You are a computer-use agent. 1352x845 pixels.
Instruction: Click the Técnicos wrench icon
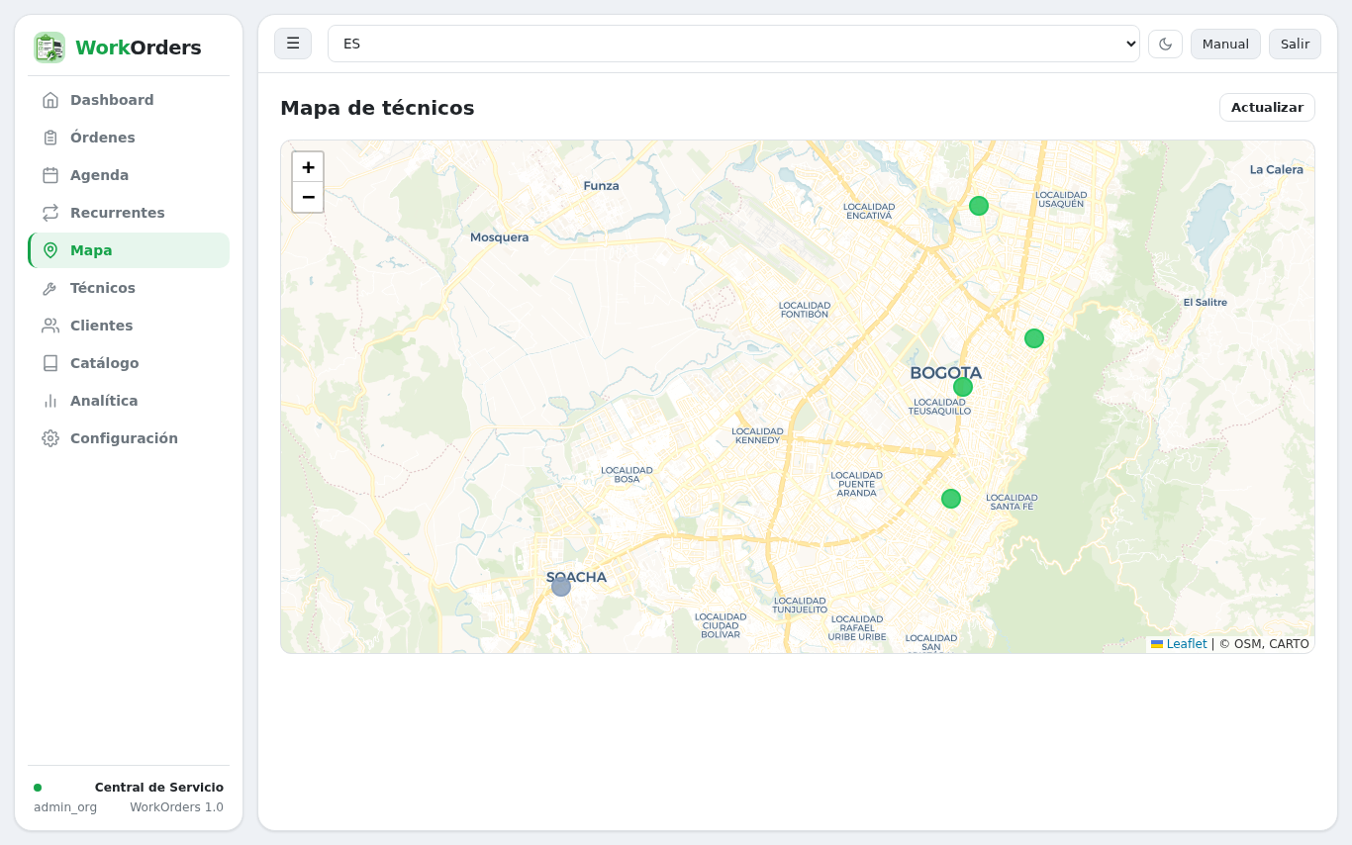pyautogui.click(x=50, y=288)
